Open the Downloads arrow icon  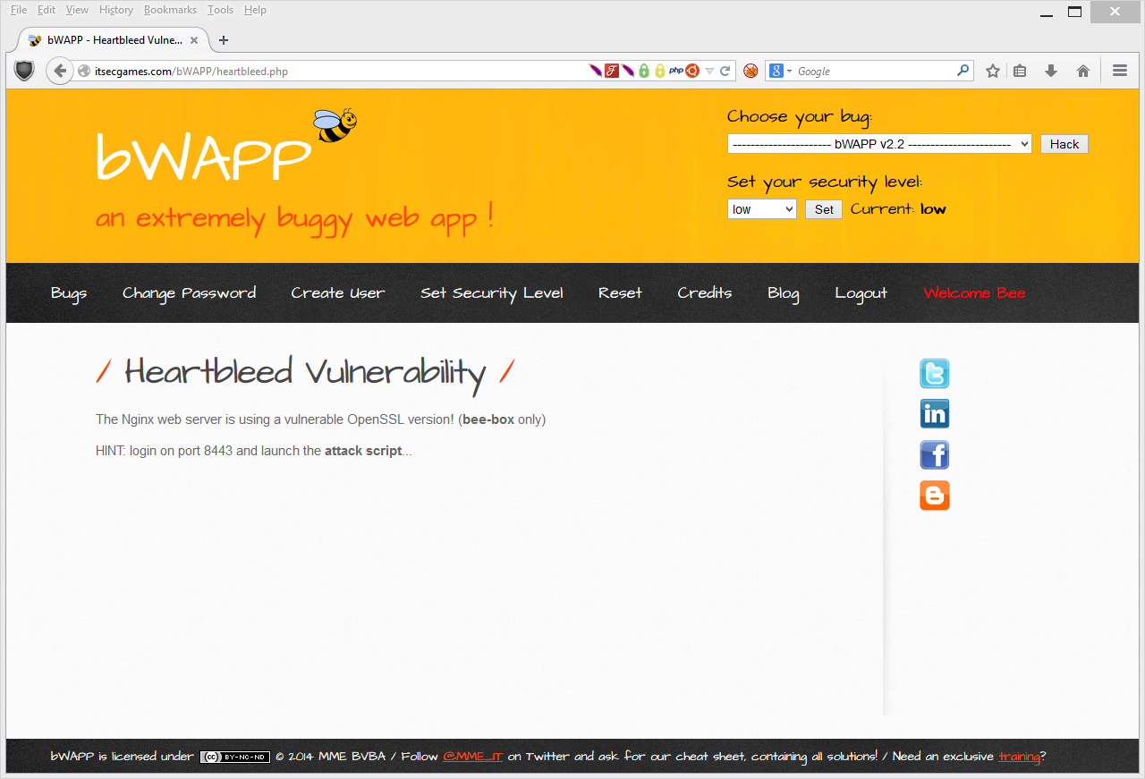coord(1051,72)
